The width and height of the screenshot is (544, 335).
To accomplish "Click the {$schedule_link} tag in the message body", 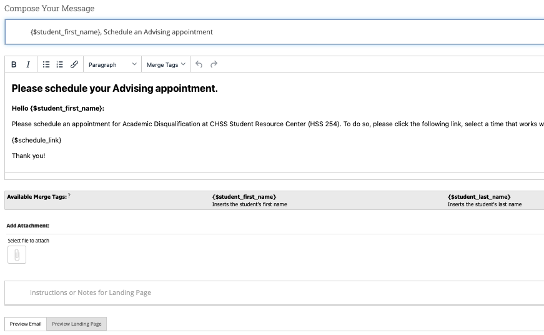I will click(36, 140).
